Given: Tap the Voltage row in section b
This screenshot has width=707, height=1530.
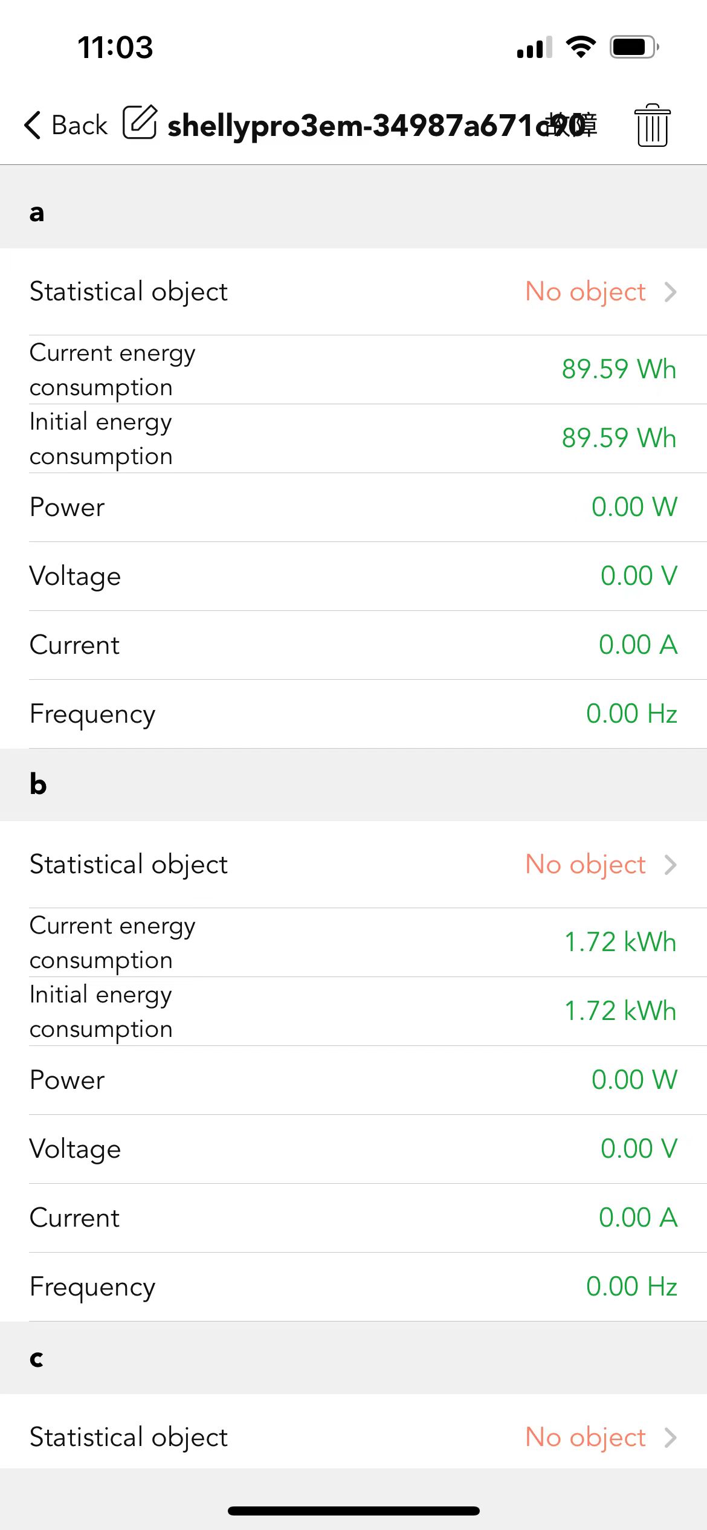Looking at the screenshot, I should click(353, 1149).
